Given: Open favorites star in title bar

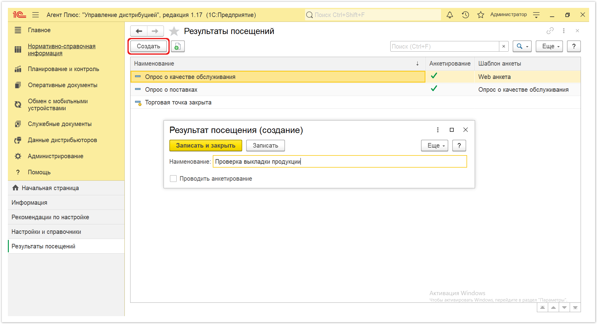Looking at the screenshot, I should tap(480, 15).
